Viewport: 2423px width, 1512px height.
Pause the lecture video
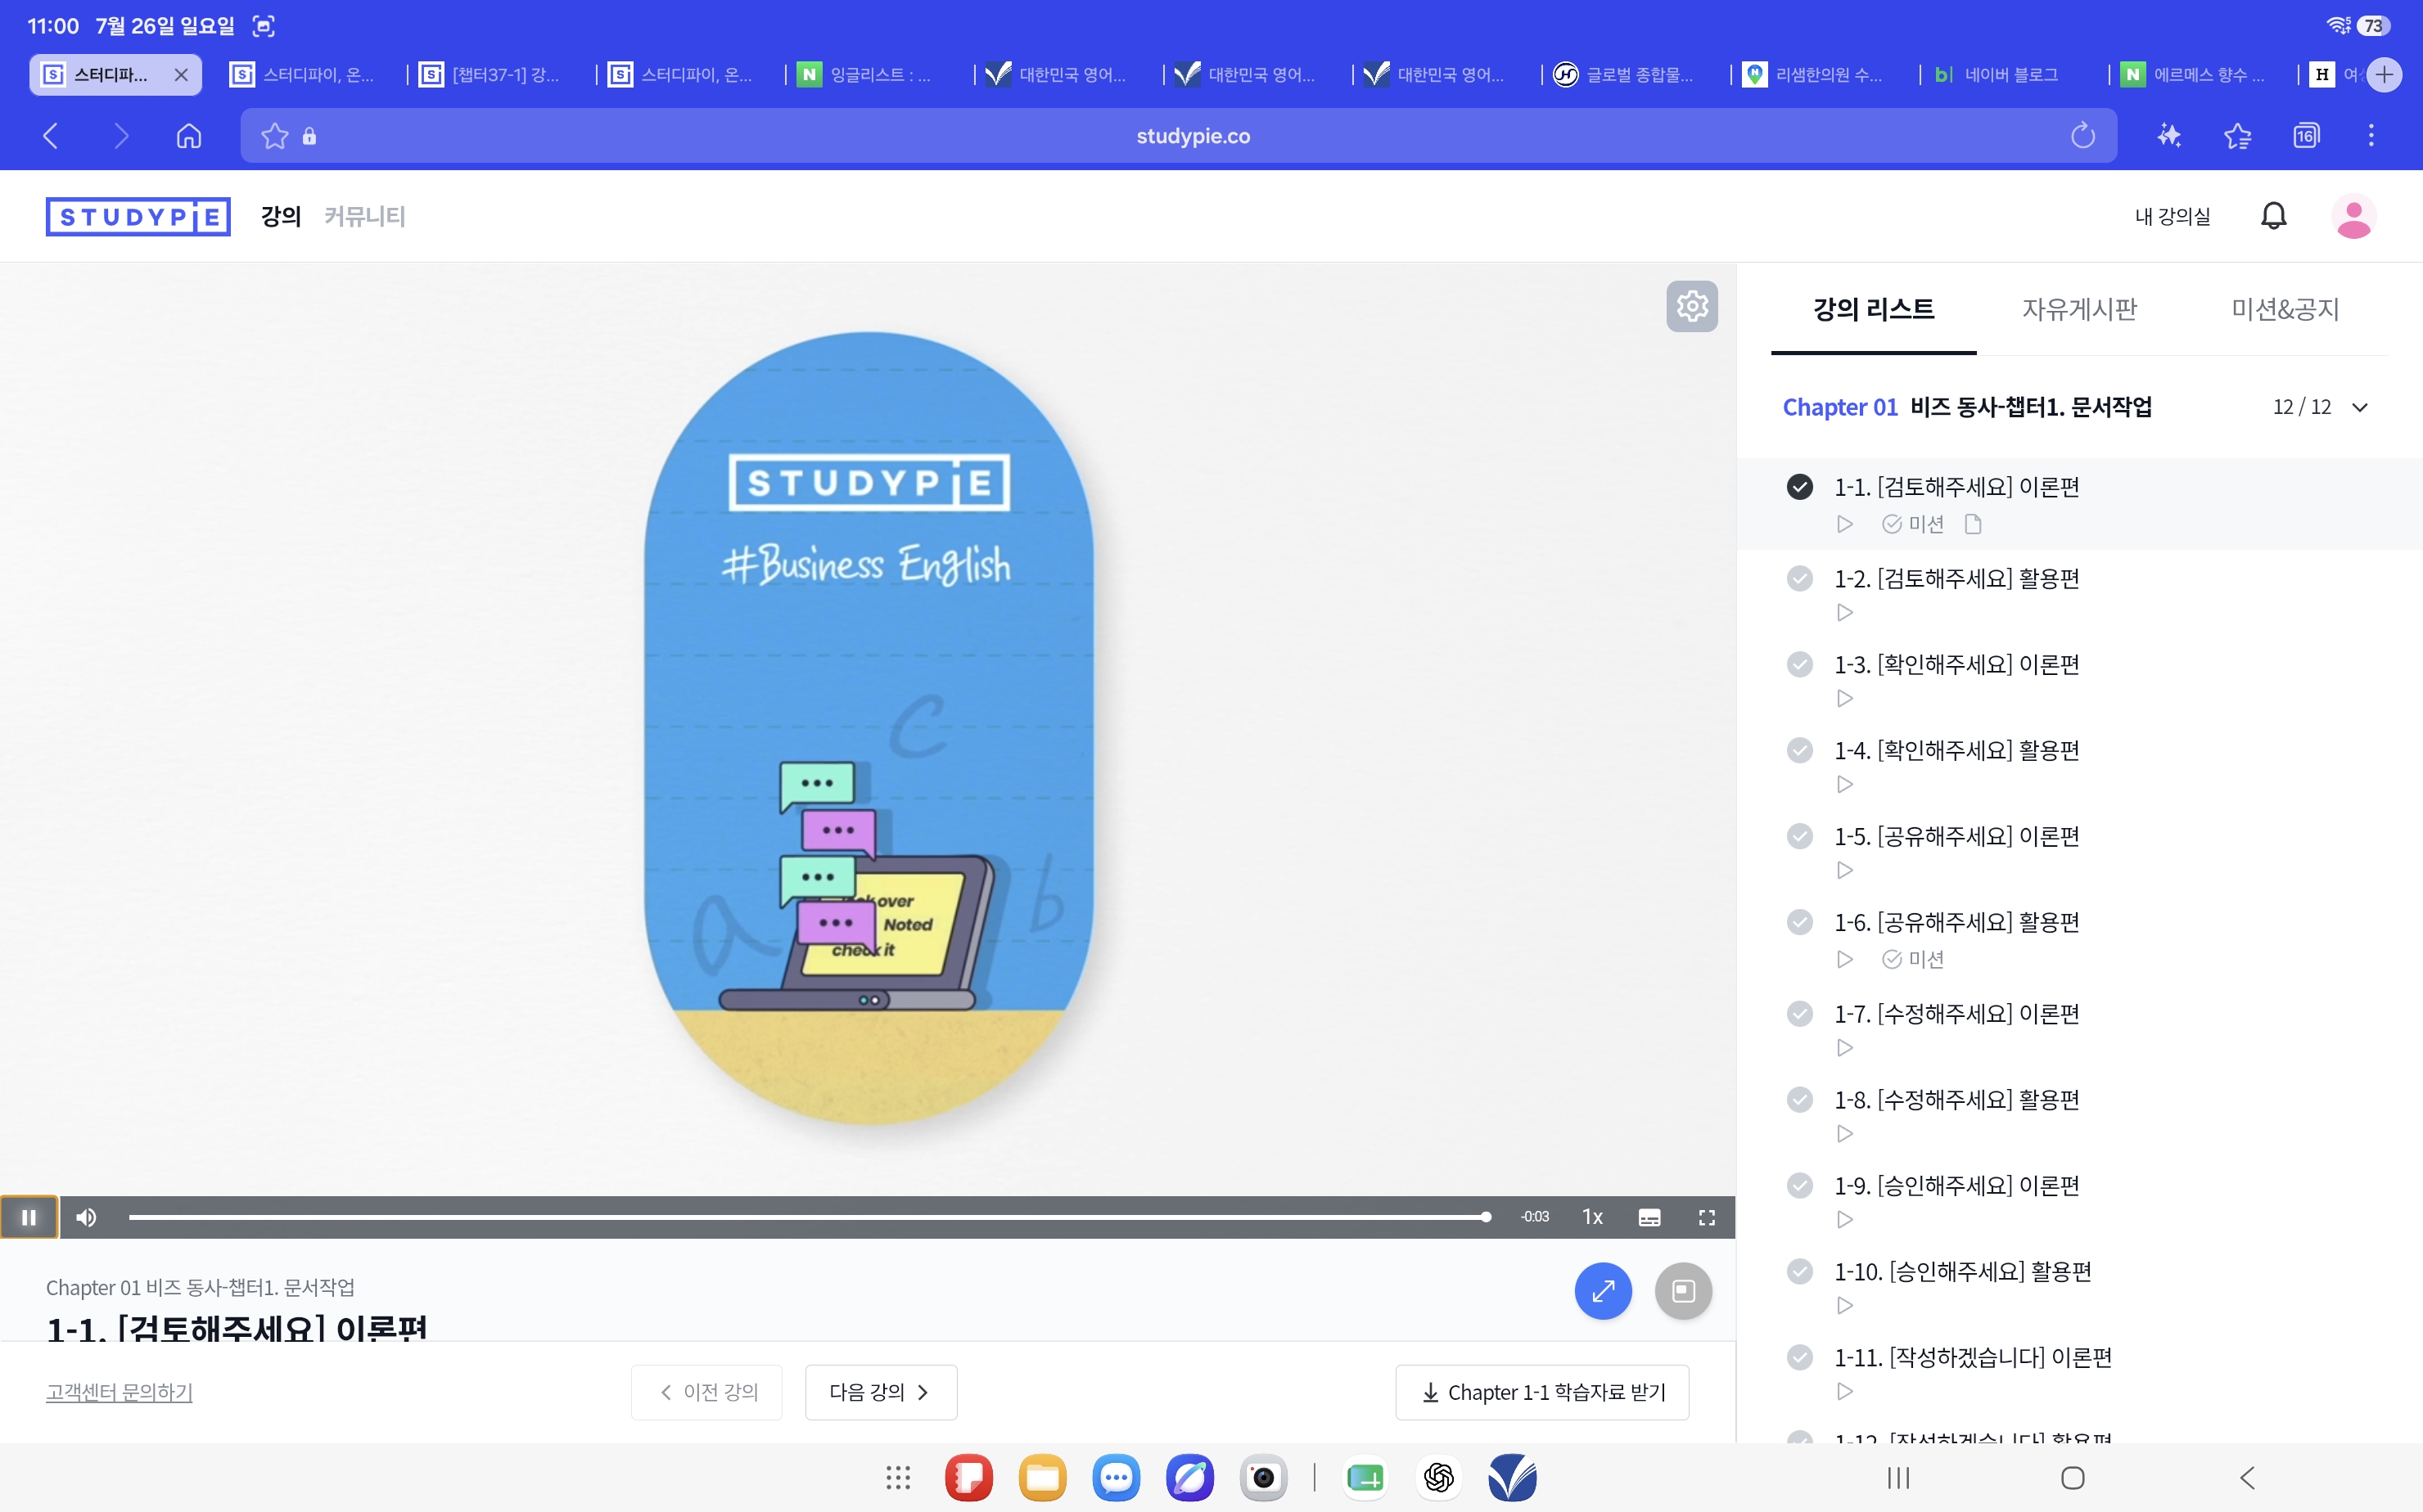coord(29,1217)
